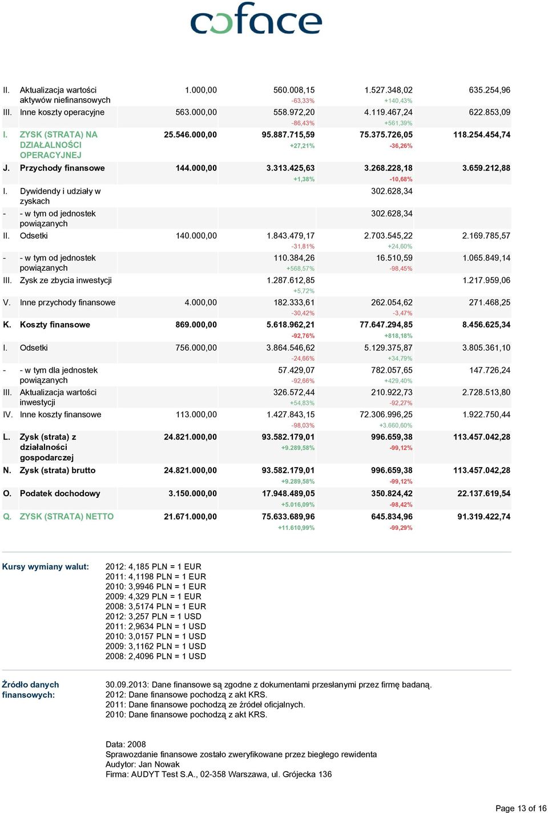Select the value 996.659,38 in brutto row
The width and height of the screenshot is (548, 813).
coord(392,470)
